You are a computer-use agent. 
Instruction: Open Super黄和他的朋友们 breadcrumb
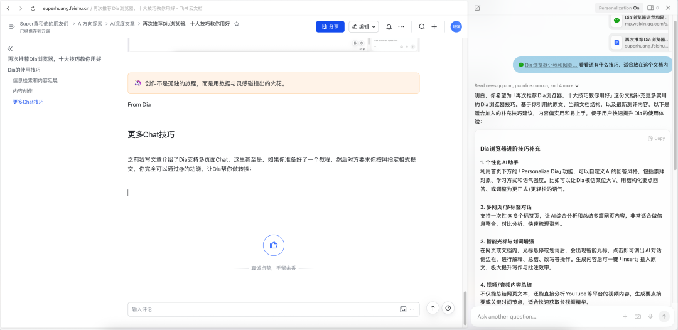pos(44,24)
